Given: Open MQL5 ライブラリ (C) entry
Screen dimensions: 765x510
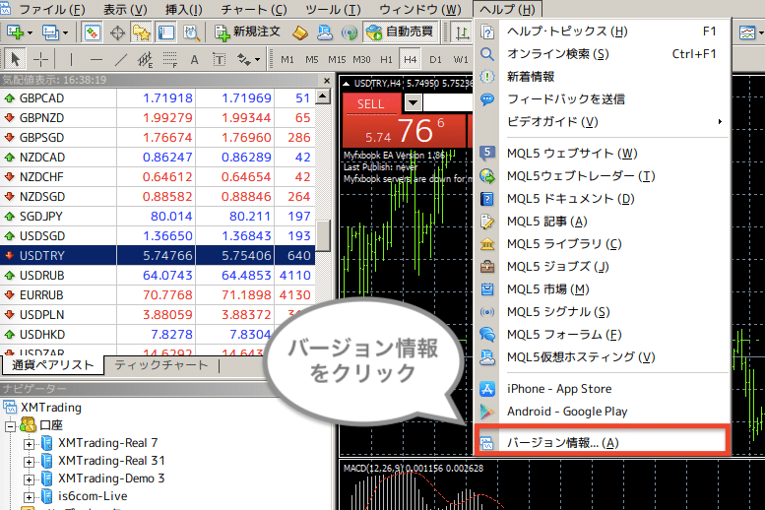Looking at the screenshot, I should point(602,243).
